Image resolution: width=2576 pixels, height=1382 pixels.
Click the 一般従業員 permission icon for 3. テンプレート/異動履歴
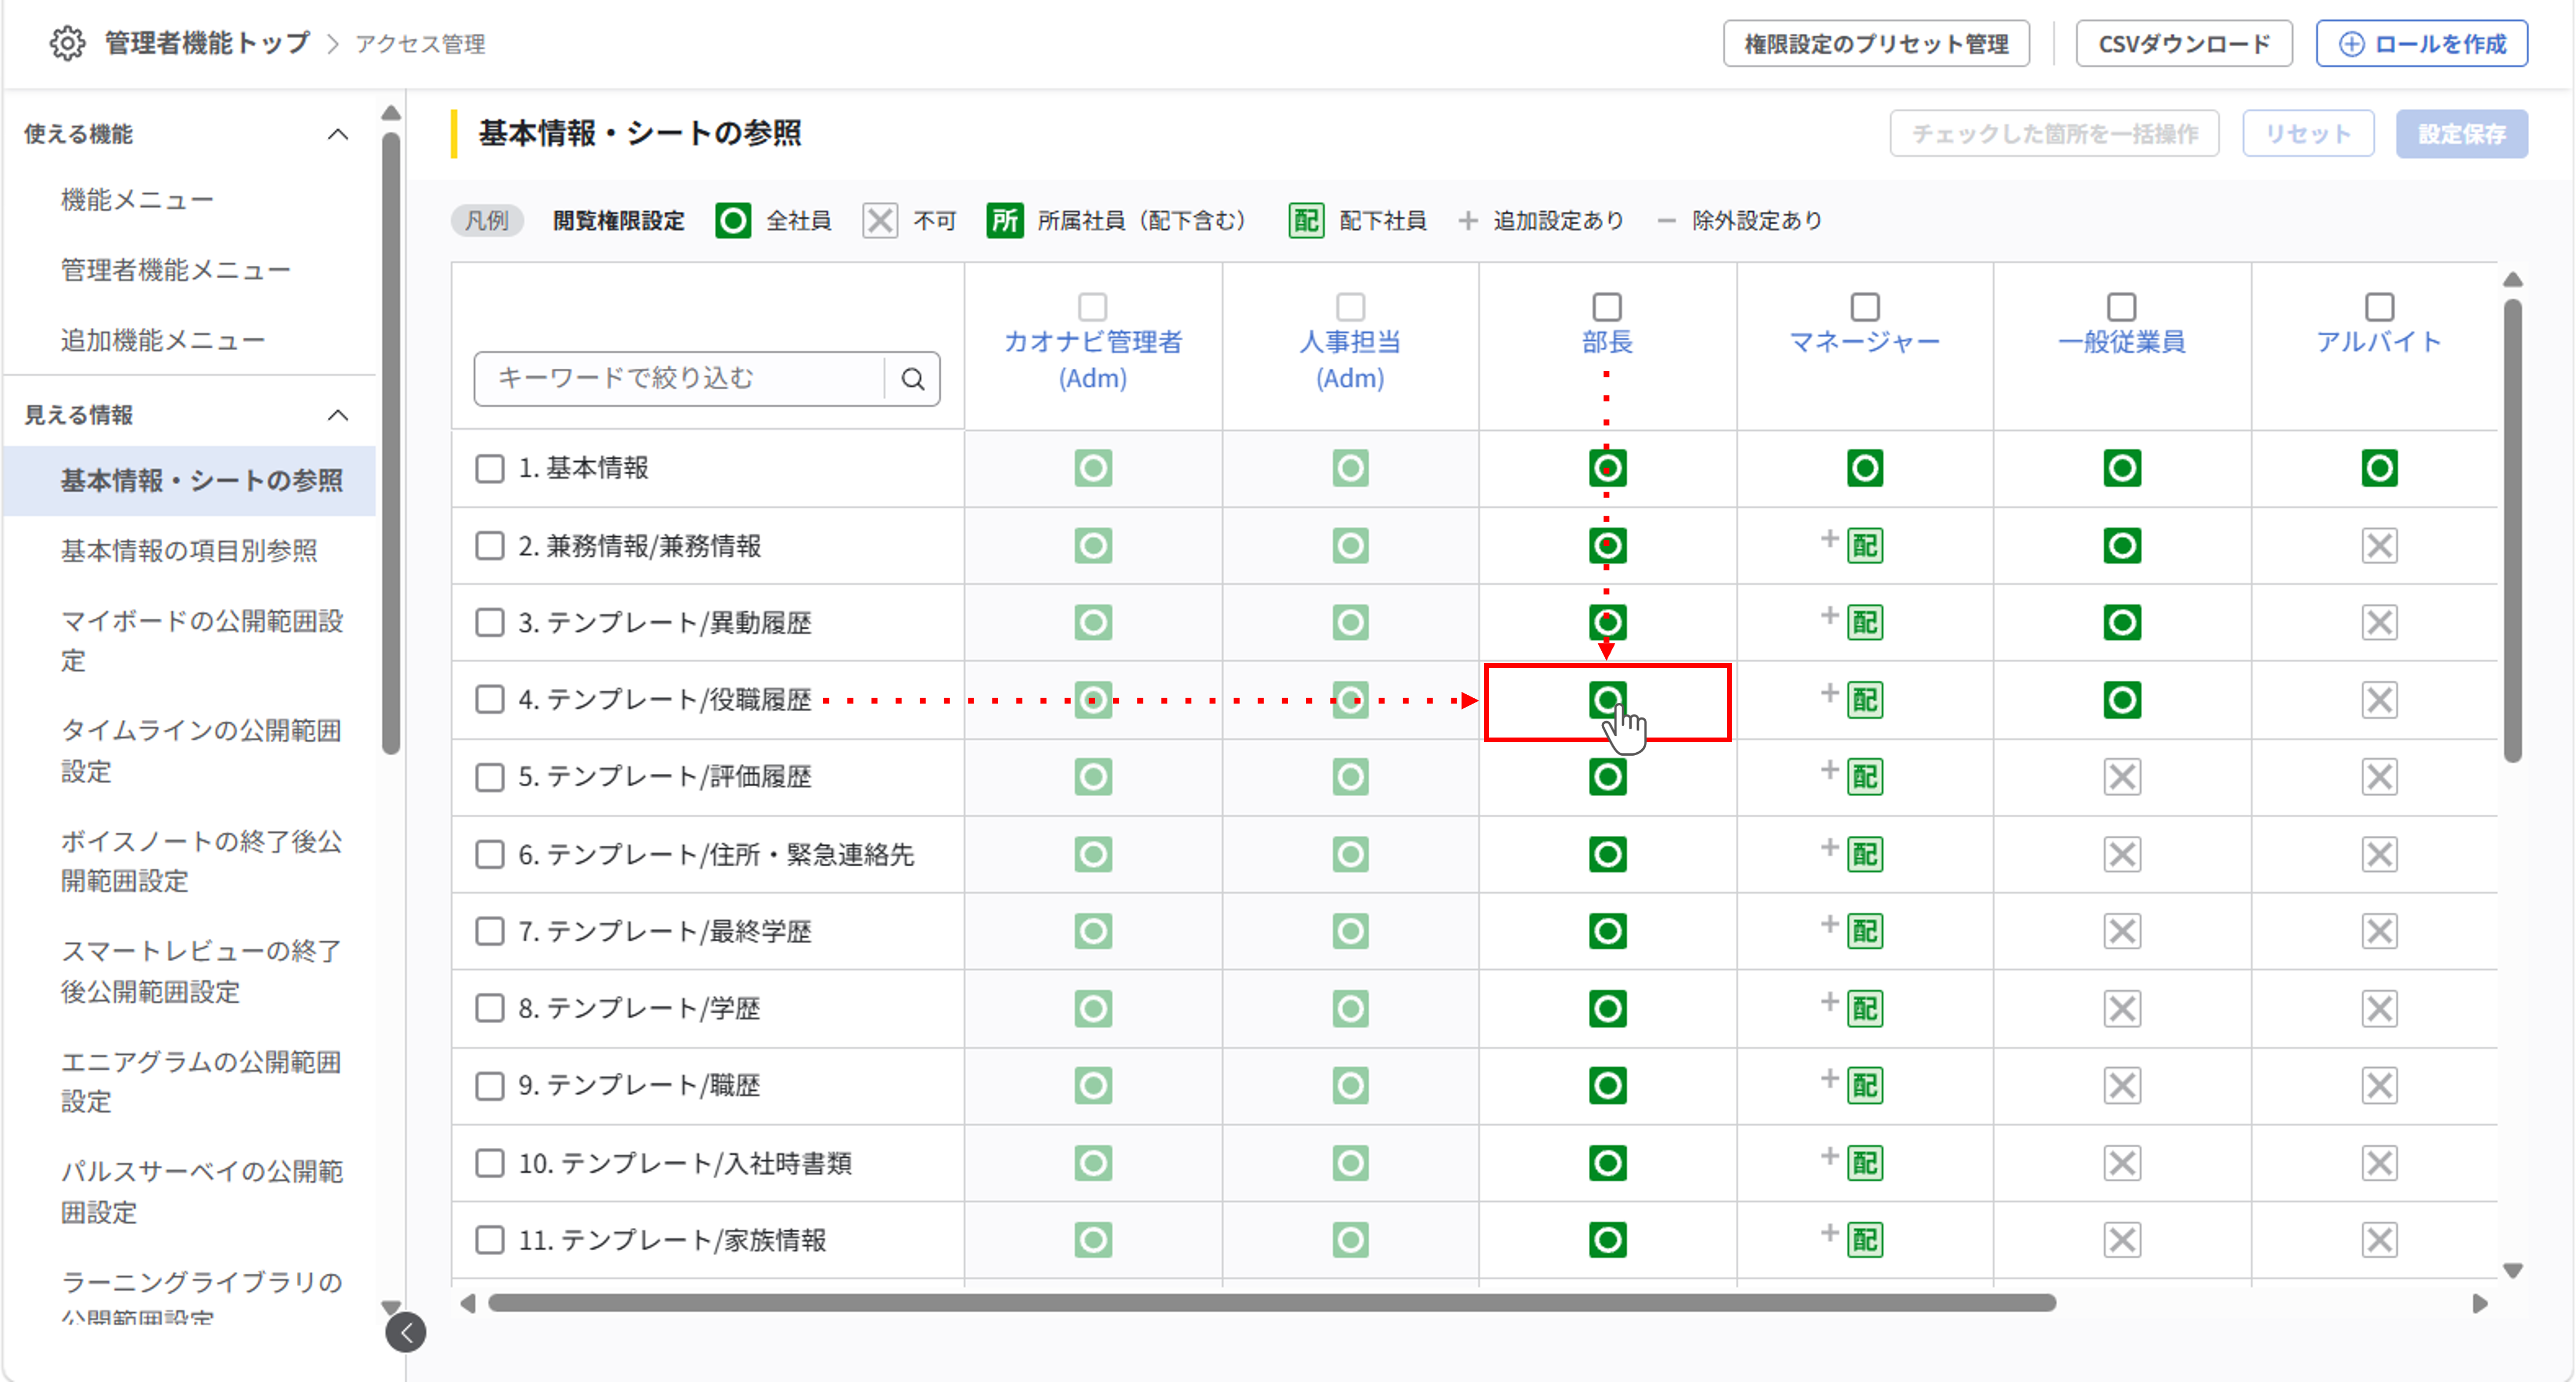pos(2122,623)
